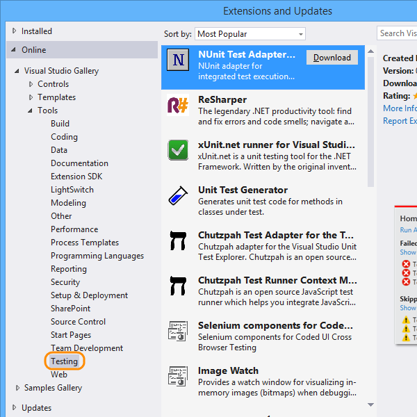The height and width of the screenshot is (417, 417).
Task: Click the Image Watch extension icon
Action: (x=179, y=376)
